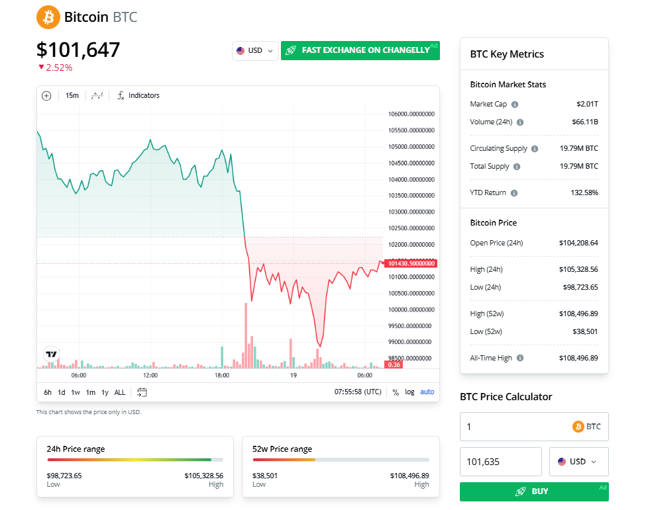Click the TradingView logo on chart
The image size is (648, 510).
(51, 354)
